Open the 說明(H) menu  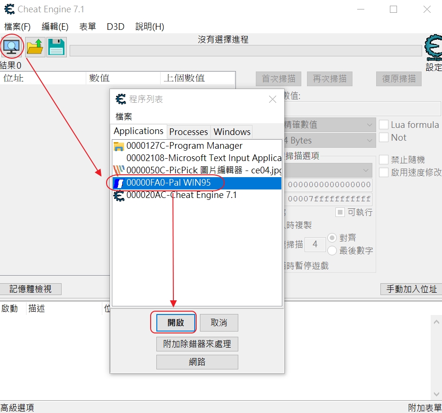[x=150, y=27]
